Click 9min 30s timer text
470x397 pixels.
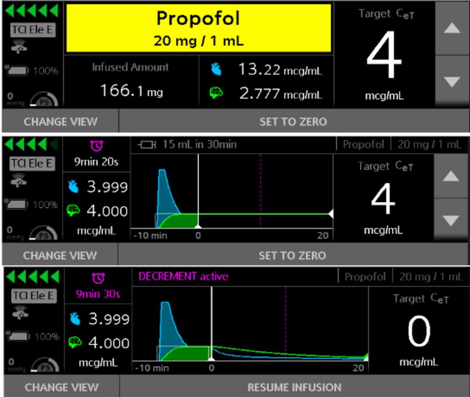98,294
